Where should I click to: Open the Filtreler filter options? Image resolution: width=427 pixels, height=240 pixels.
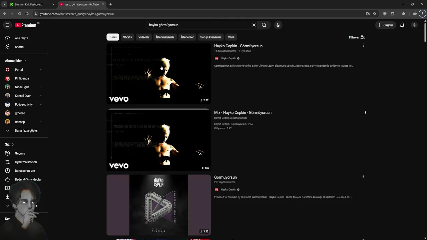(357, 37)
